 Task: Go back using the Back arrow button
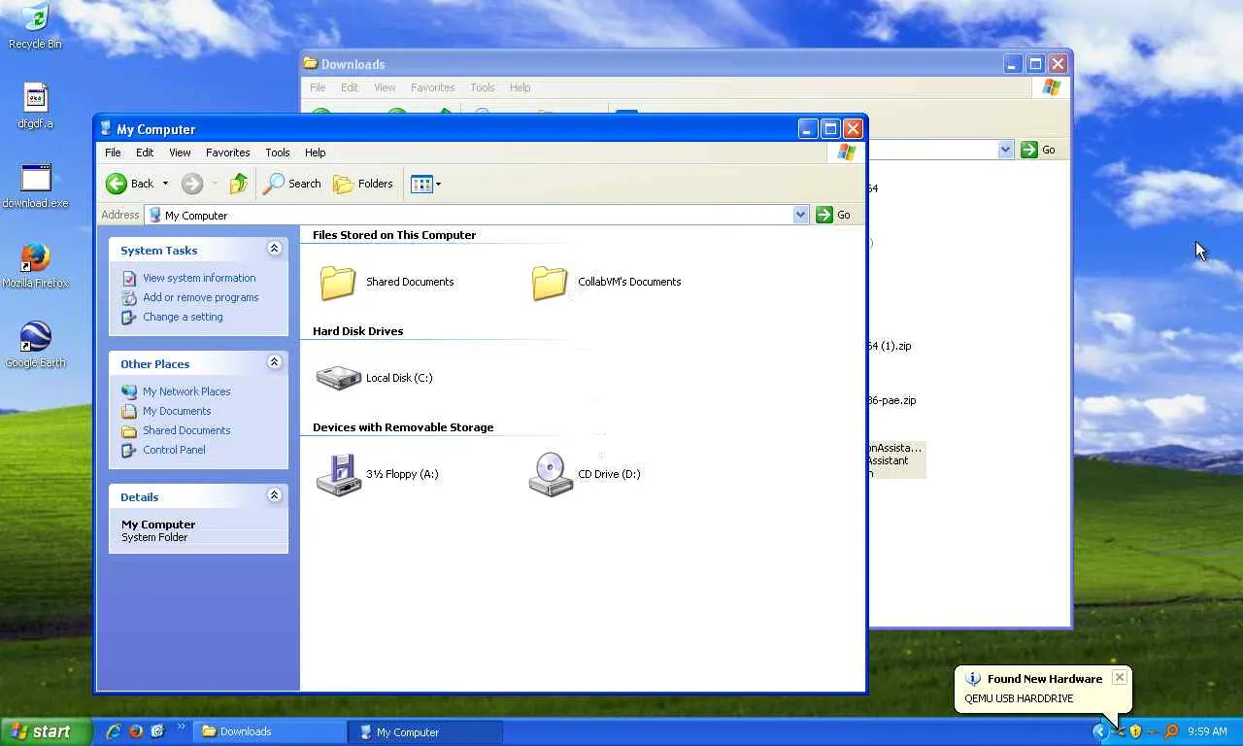[130, 184]
